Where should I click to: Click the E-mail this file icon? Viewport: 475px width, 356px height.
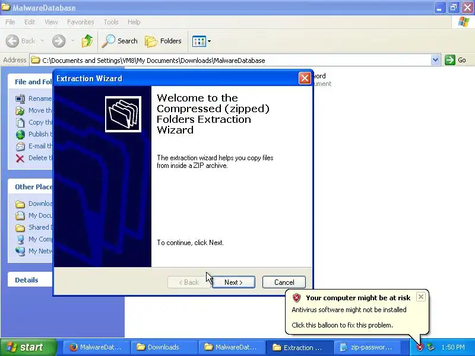click(x=20, y=146)
